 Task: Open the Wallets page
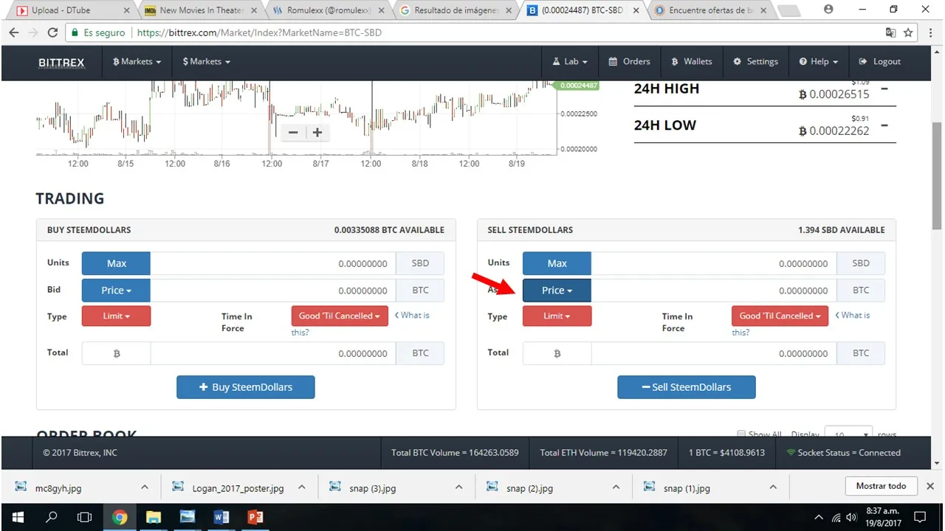pyautogui.click(x=692, y=62)
